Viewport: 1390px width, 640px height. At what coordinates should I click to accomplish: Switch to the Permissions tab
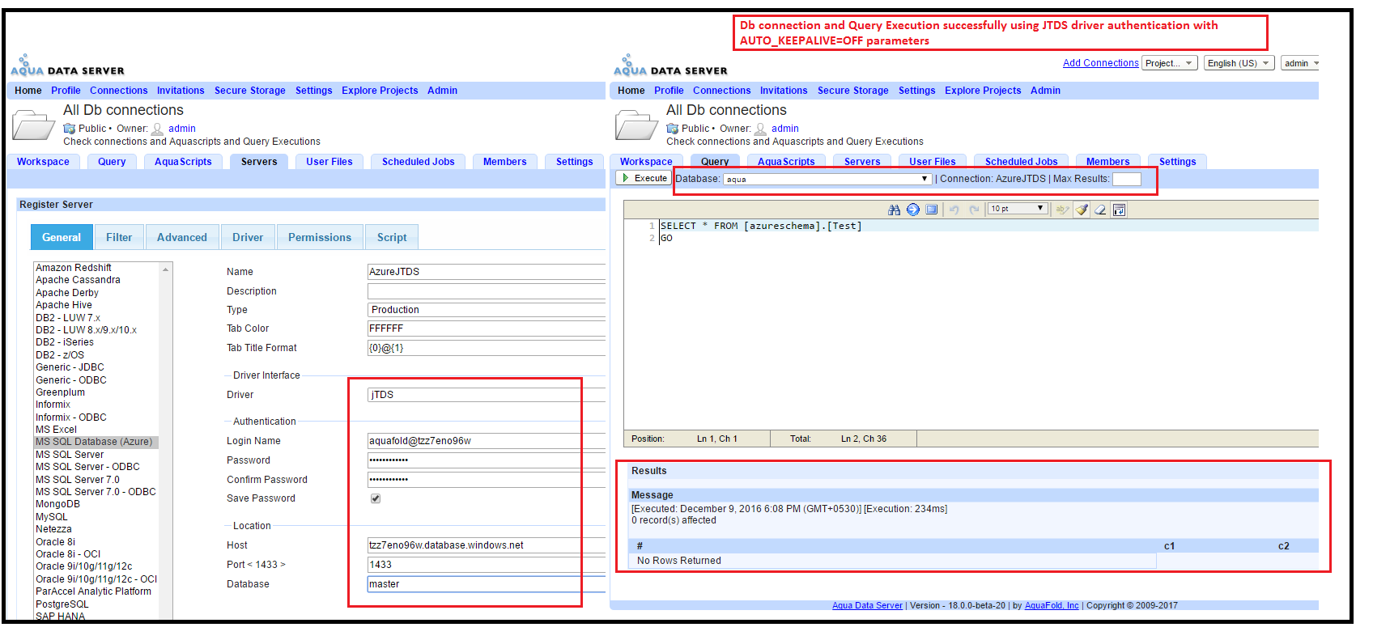320,237
